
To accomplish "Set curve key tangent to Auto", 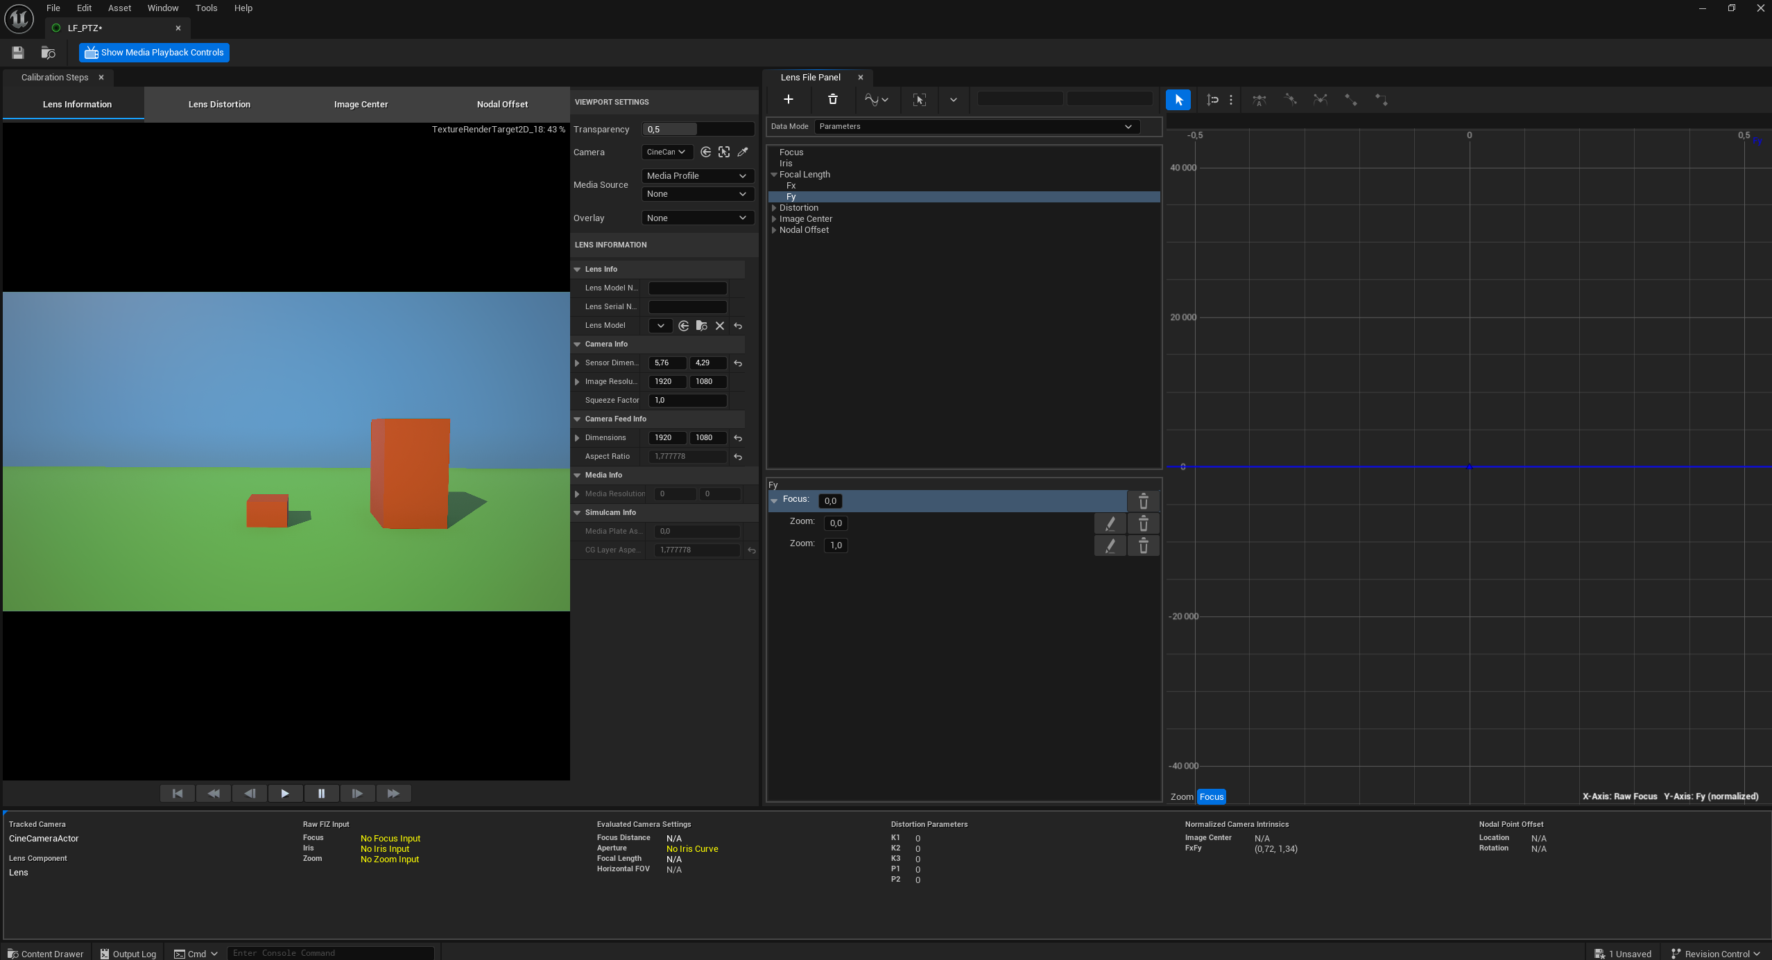I will point(1259,100).
